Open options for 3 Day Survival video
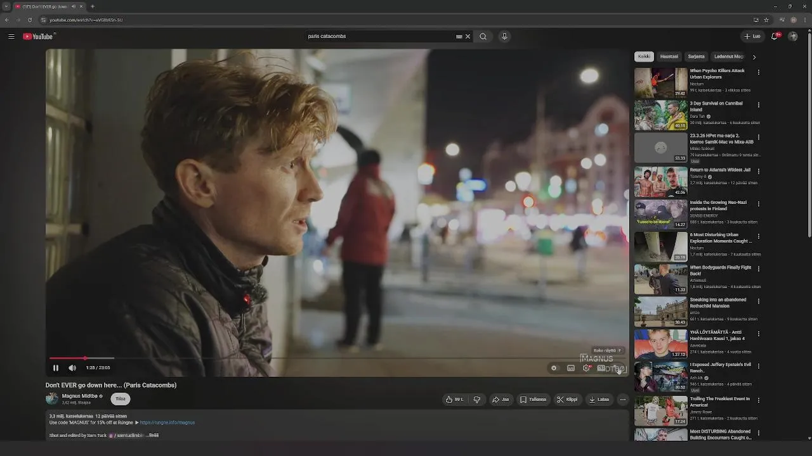Screen dimensions: 812x456 click(759, 104)
